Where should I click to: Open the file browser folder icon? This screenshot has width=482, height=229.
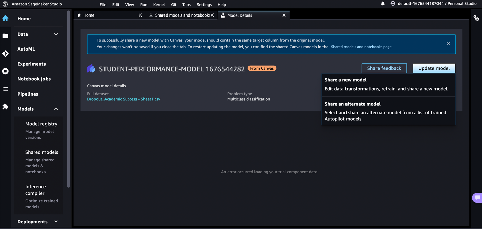tap(5, 36)
